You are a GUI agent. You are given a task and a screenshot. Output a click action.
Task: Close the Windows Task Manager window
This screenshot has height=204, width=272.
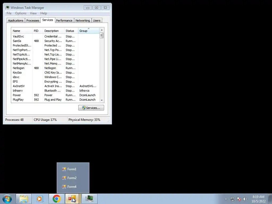(x=105, y=8)
